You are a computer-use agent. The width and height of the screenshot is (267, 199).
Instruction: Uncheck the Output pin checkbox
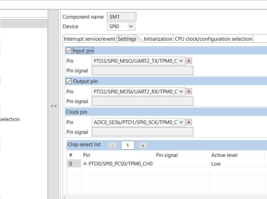pyautogui.click(x=69, y=81)
